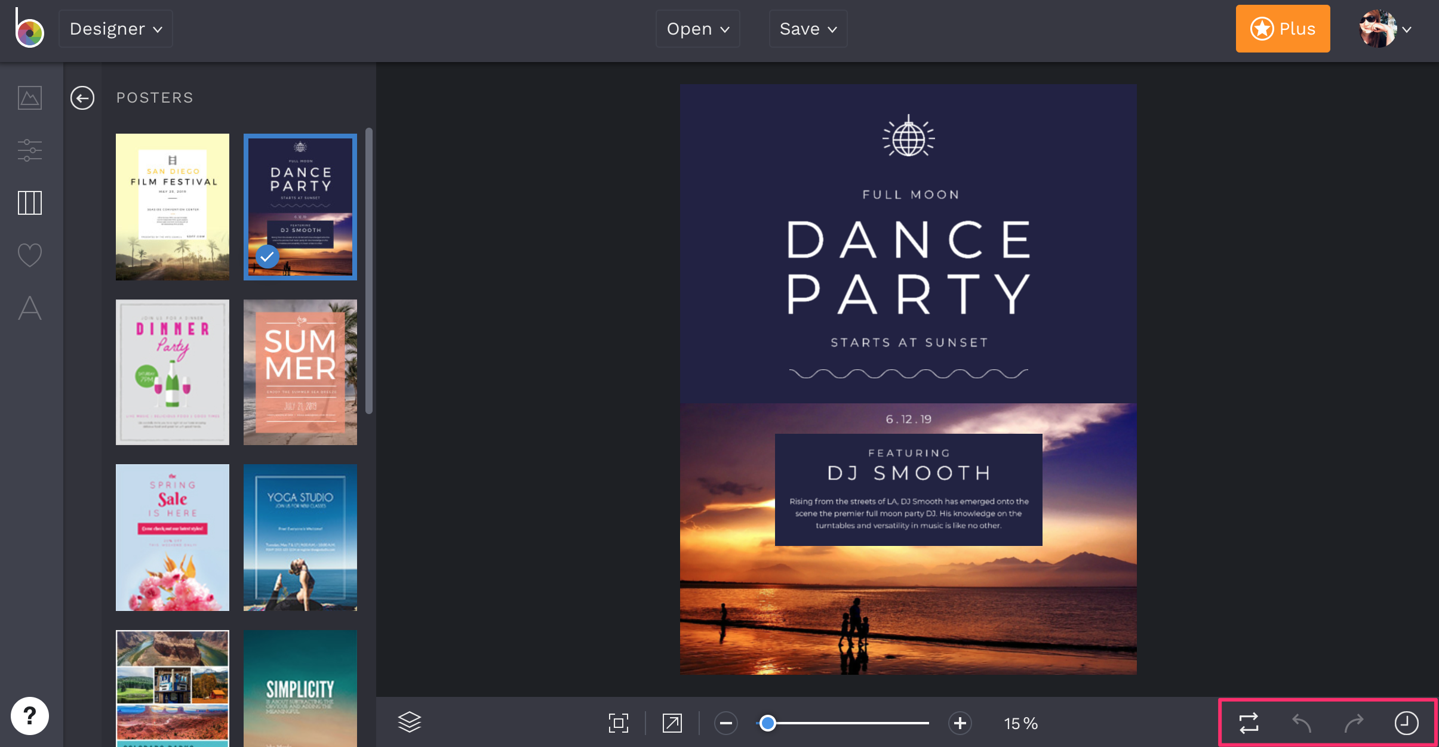Click the orange Plus upgrade button
The image size is (1439, 747).
(1283, 29)
